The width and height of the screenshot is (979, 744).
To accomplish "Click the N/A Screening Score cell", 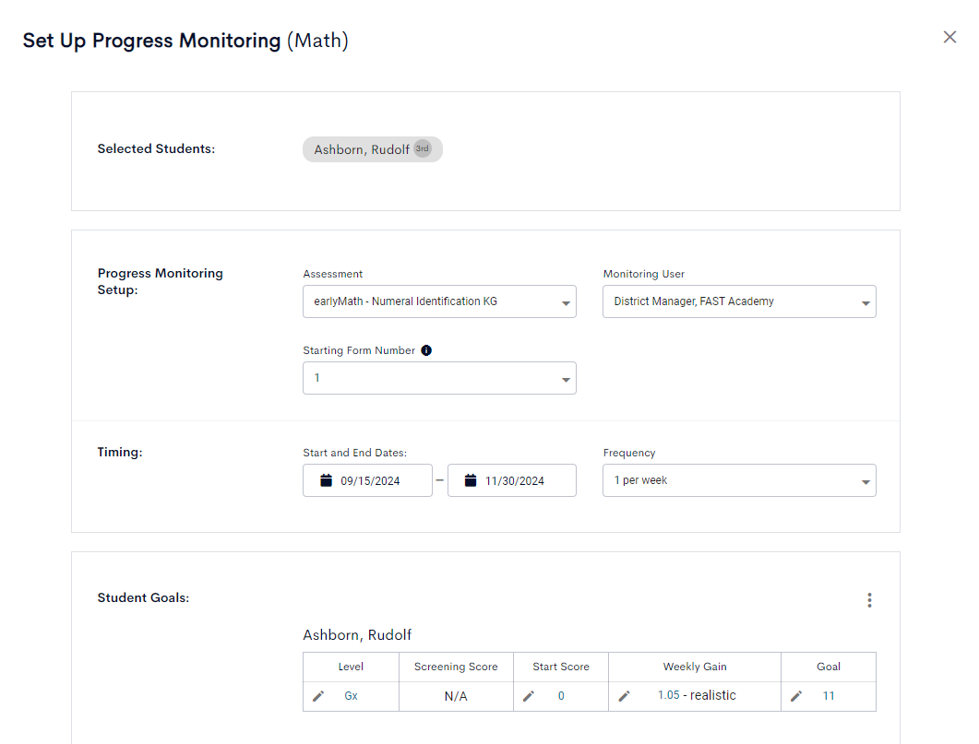I will pyautogui.click(x=456, y=697).
